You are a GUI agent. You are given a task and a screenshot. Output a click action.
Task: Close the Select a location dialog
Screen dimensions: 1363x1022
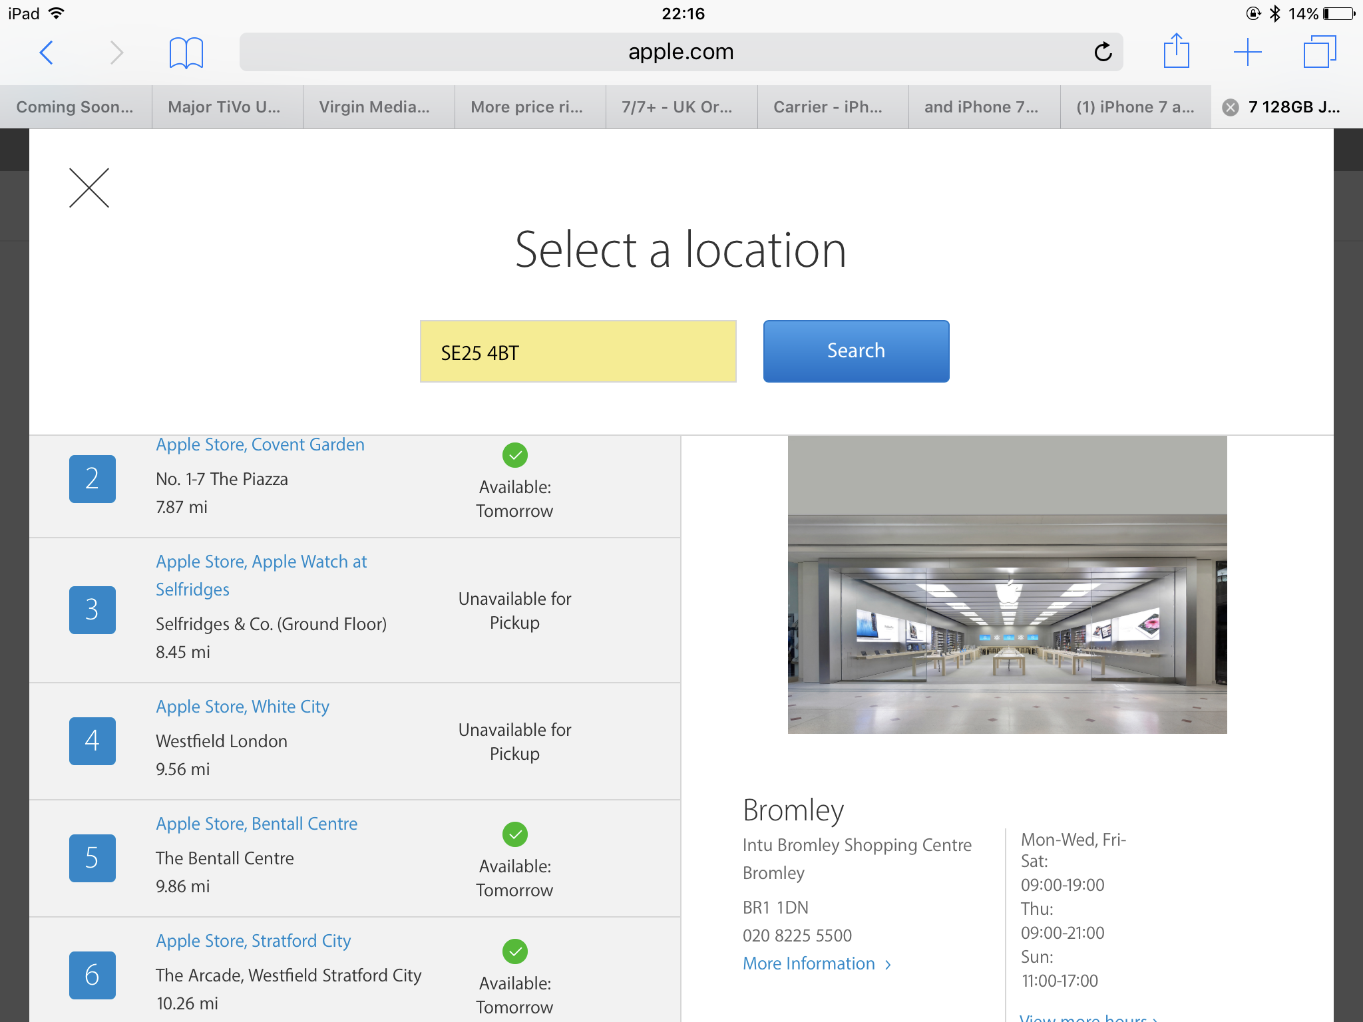(89, 188)
